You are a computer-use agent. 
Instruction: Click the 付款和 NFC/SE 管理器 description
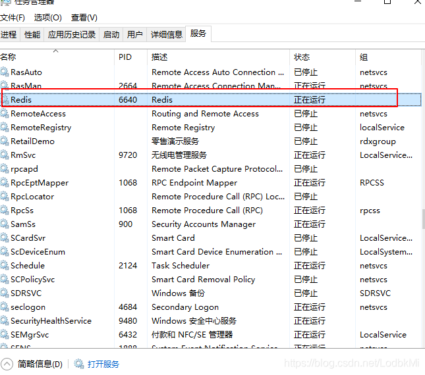tap(192, 335)
